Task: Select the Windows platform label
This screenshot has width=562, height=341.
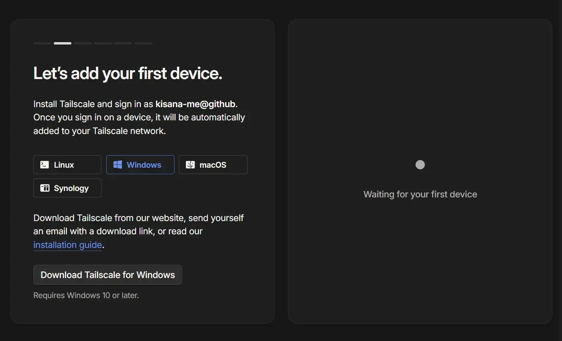Action: (144, 165)
